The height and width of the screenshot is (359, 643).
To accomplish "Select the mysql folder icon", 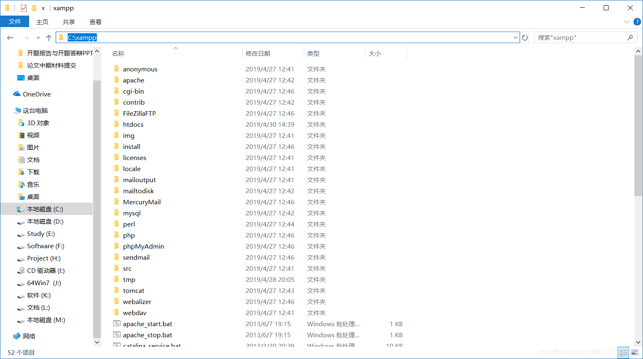I will click(x=116, y=213).
